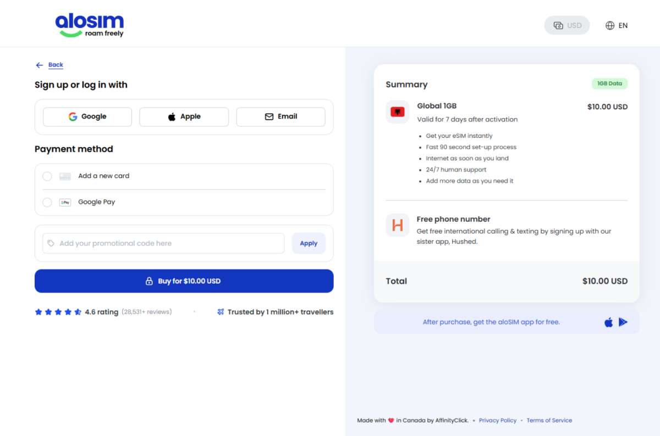
Task: Sign up with Apple
Action: point(184,116)
